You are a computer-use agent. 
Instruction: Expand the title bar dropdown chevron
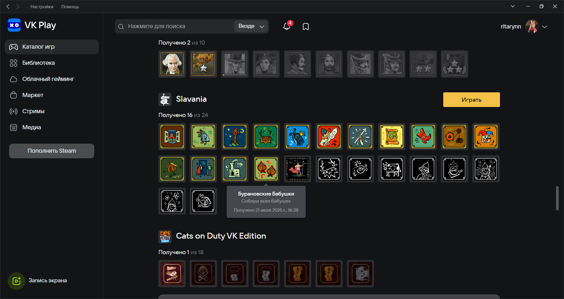tap(513, 6)
